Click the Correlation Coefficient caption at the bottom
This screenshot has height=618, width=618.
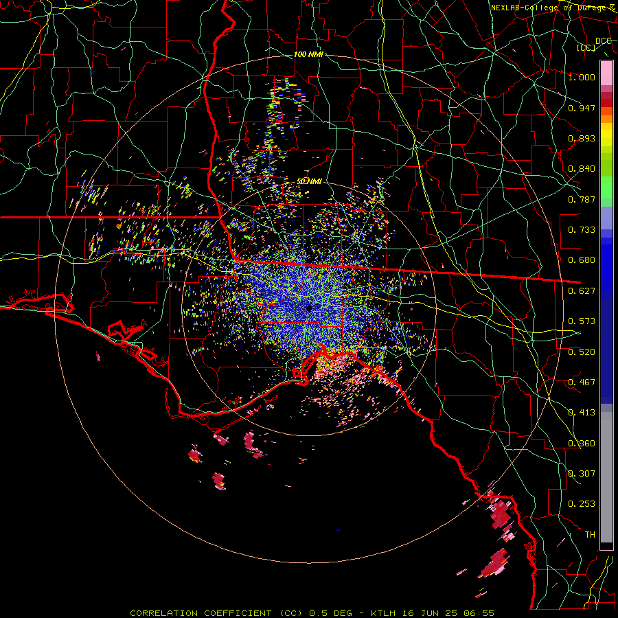(x=312, y=613)
